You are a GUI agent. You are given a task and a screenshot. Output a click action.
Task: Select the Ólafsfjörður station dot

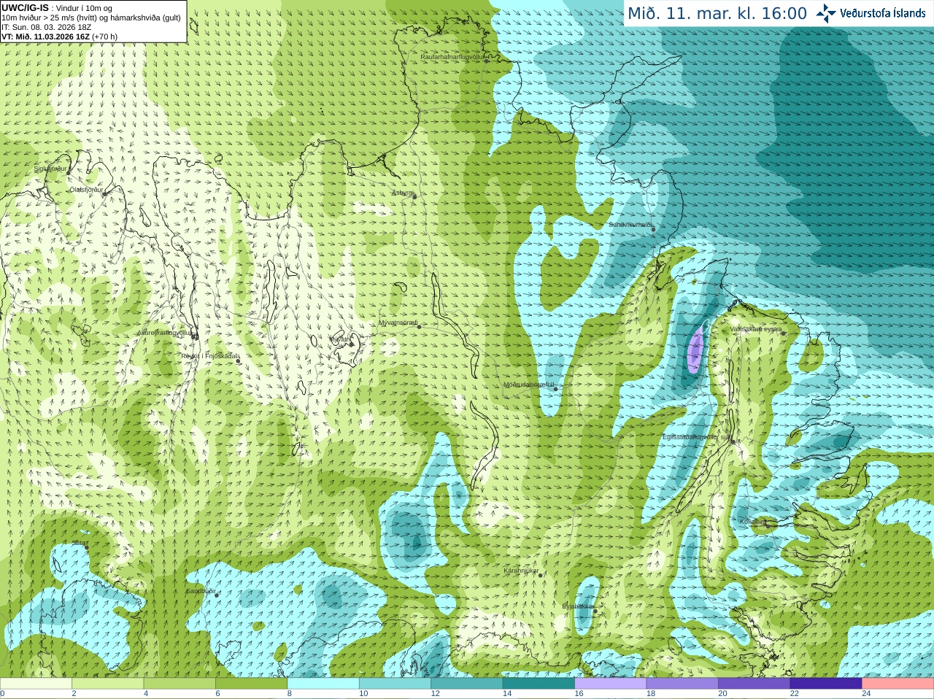point(105,193)
